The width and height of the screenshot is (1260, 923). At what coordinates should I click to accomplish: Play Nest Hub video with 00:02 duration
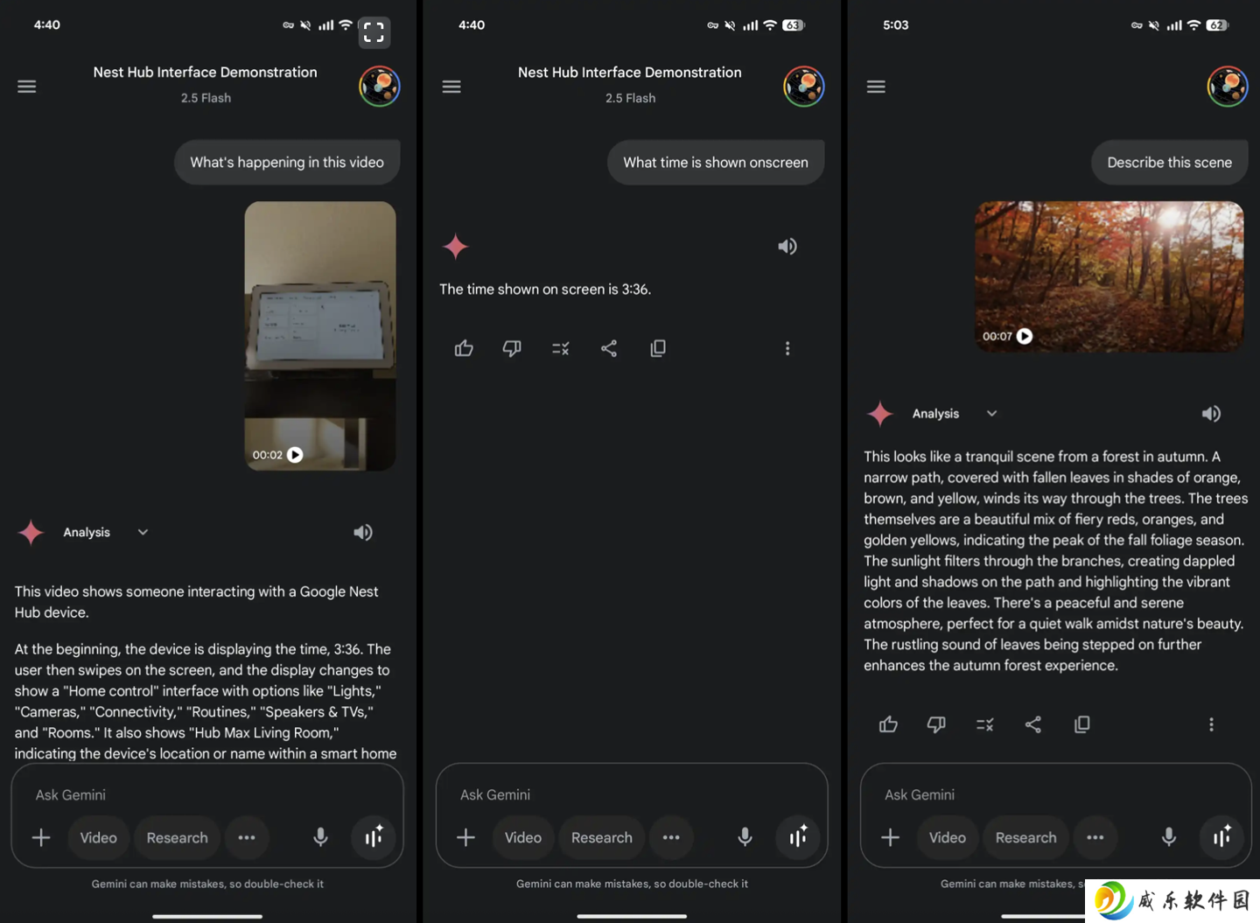pos(295,455)
